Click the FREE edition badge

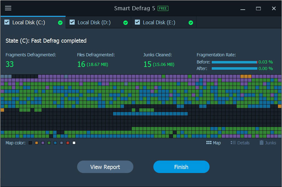pyautogui.click(x=163, y=8)
